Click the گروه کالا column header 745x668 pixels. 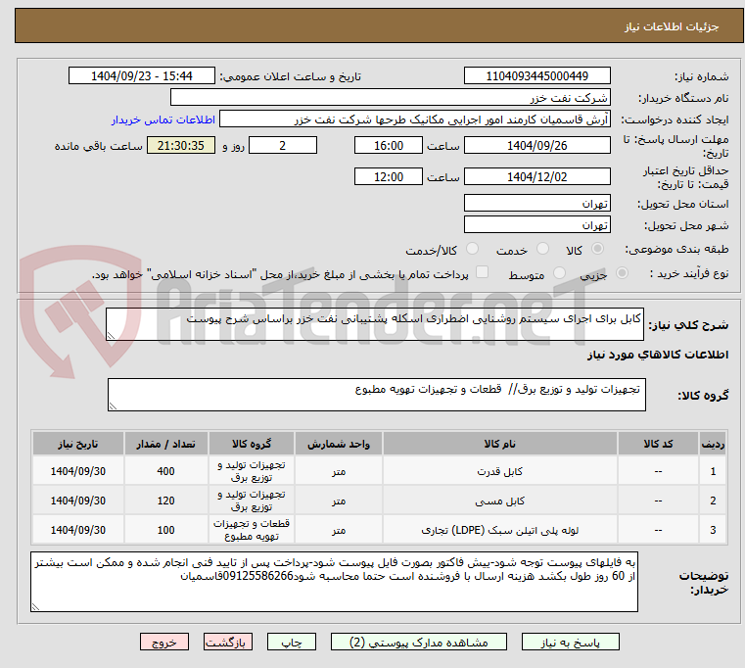pos(252,444)
